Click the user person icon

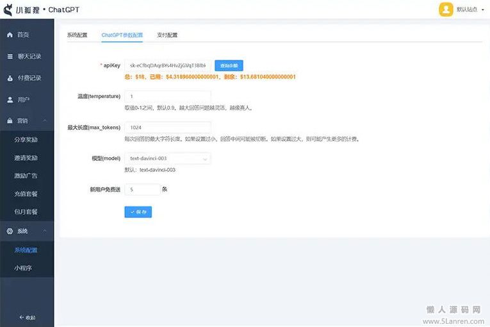click(x=10, y=99)
